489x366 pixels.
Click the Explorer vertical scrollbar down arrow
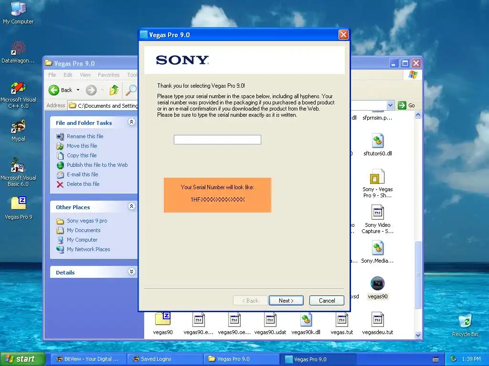[418, 335]
